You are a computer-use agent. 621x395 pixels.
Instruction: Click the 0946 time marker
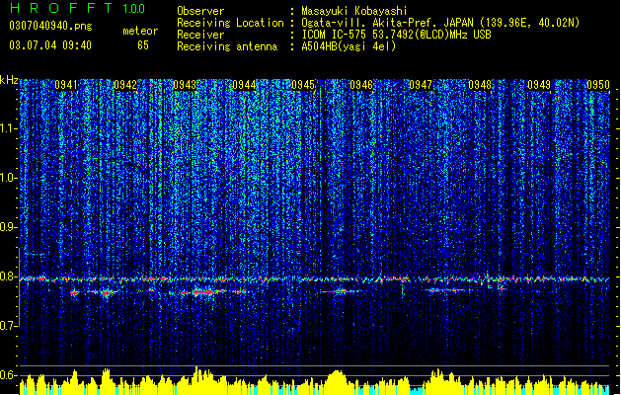(x=361, y=85)
